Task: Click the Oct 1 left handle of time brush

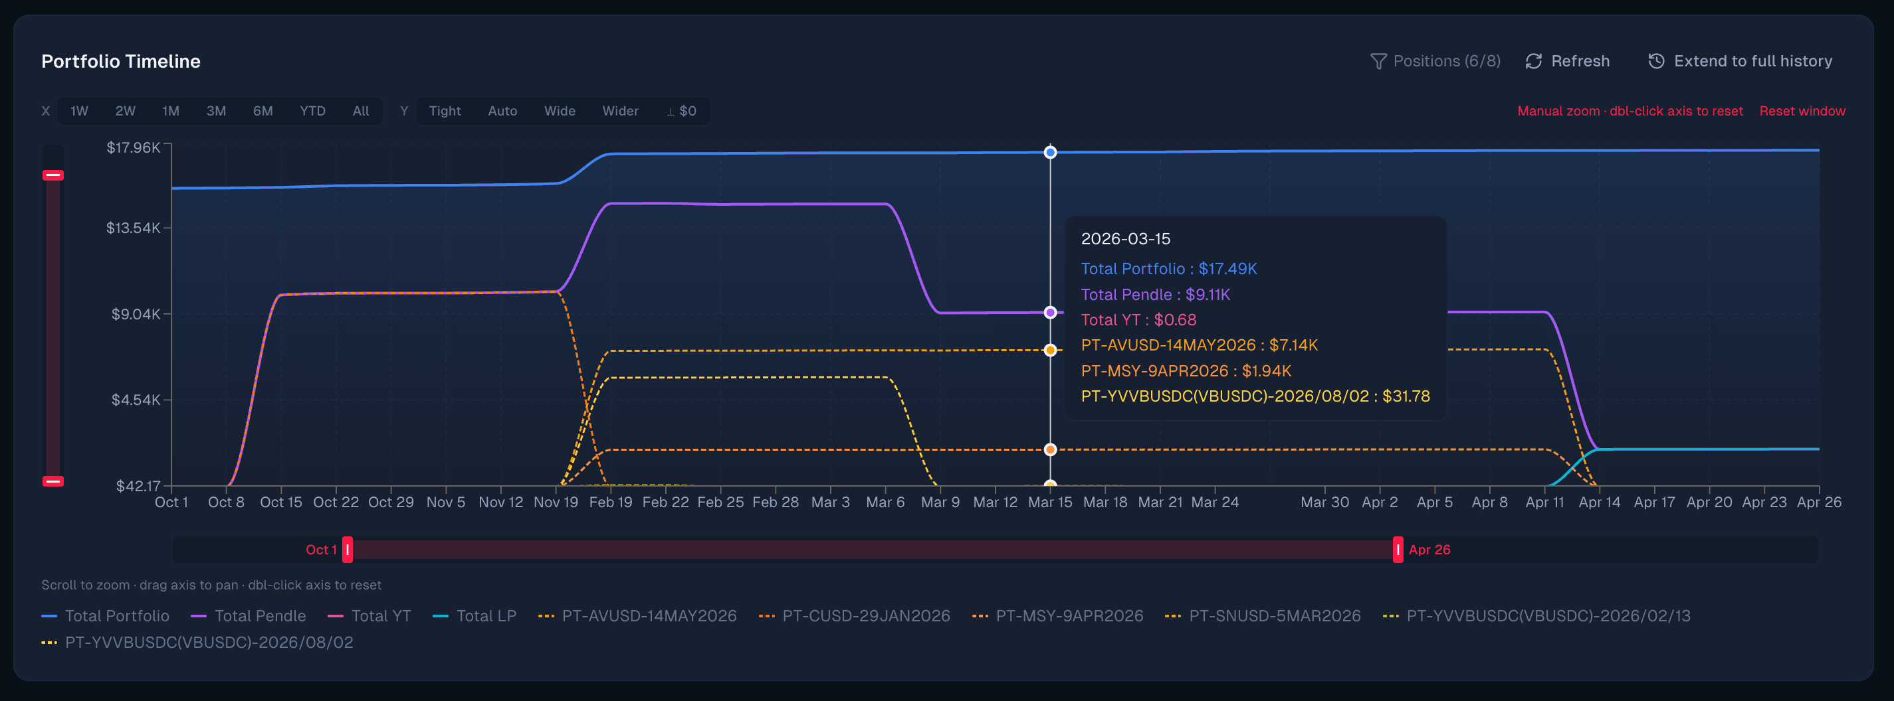Action: tap(348, 550)
